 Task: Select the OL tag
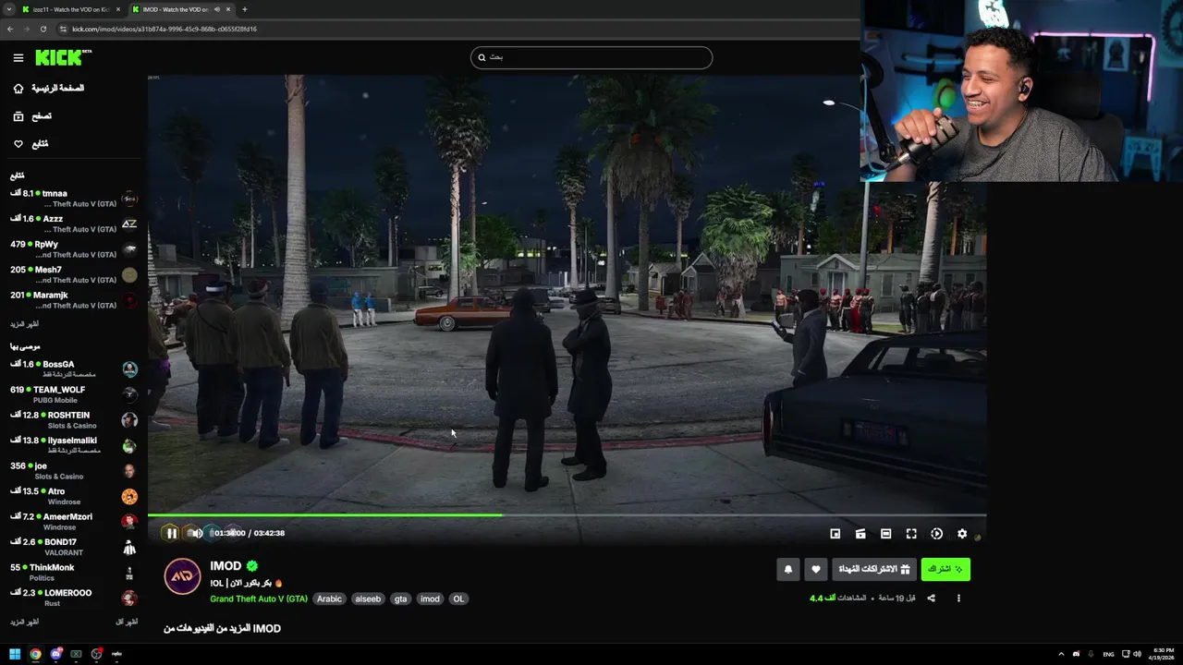(458, 598)
